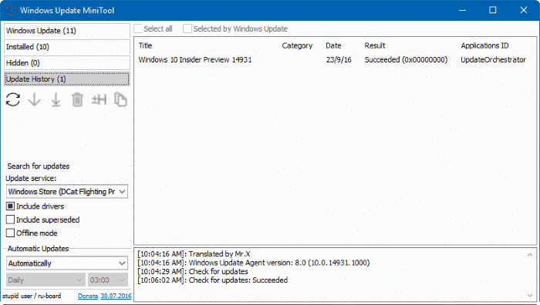540x305 pixels.
Task: Switch to Hidden (0) tab
Action: 67,63
